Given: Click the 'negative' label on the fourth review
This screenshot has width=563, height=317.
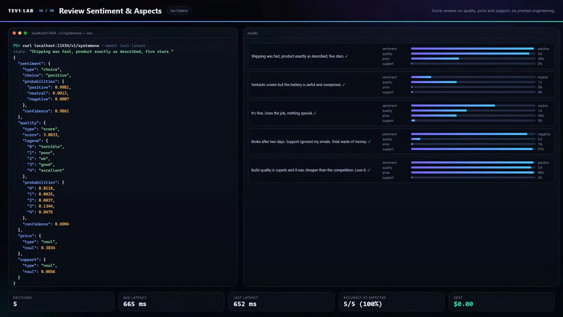Looking at the screenshot, I should click(544, 134).
